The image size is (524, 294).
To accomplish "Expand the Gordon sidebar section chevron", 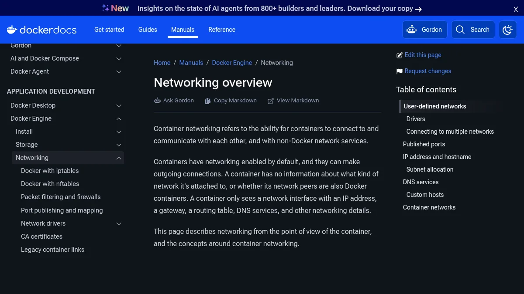I will pos(119,46).
